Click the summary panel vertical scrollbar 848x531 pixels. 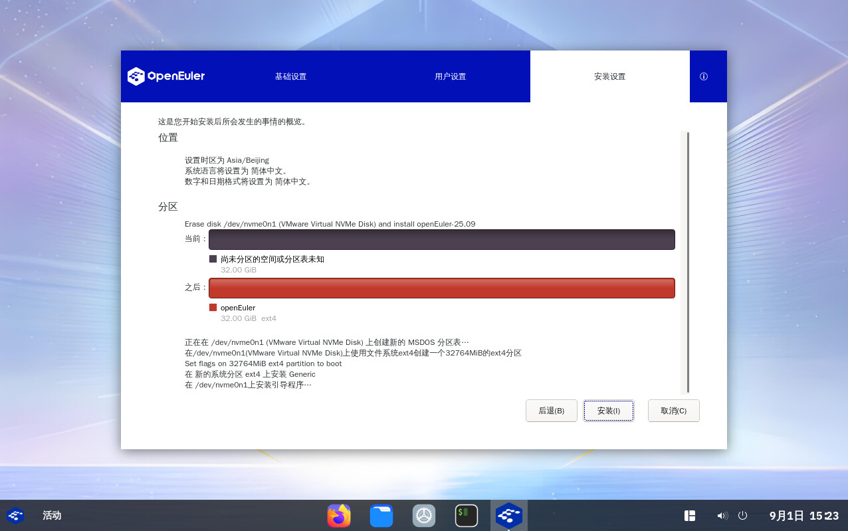[687, 263]
